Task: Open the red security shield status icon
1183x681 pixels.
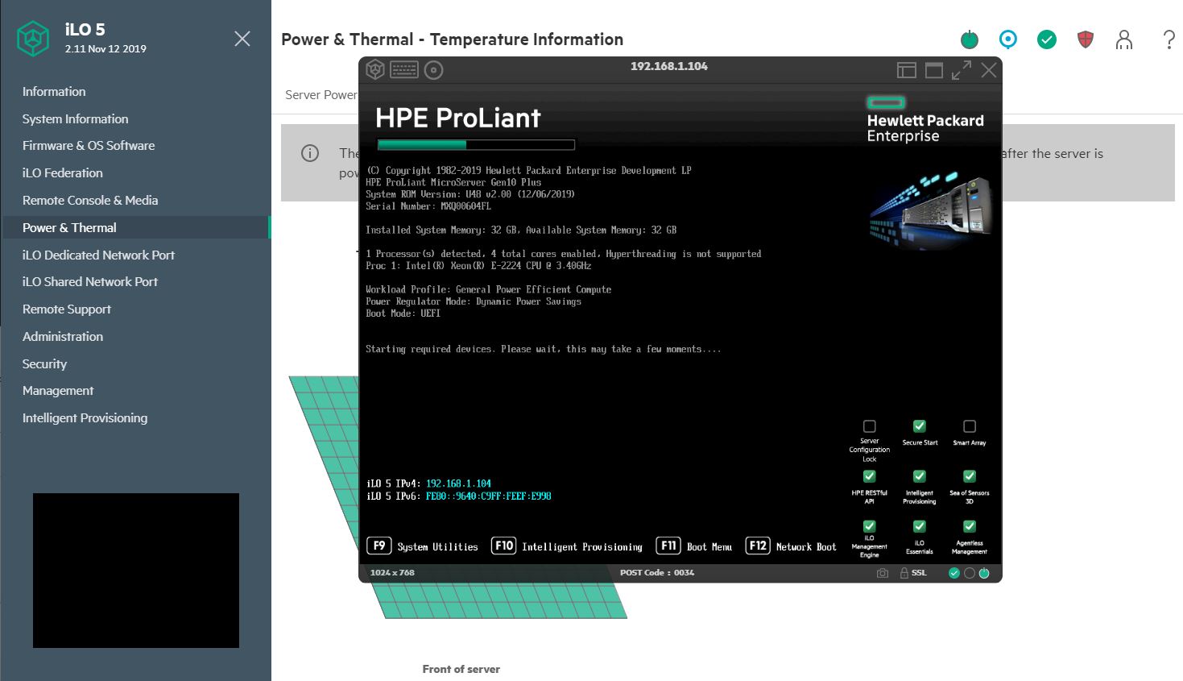Action: tap(1086, 39)
